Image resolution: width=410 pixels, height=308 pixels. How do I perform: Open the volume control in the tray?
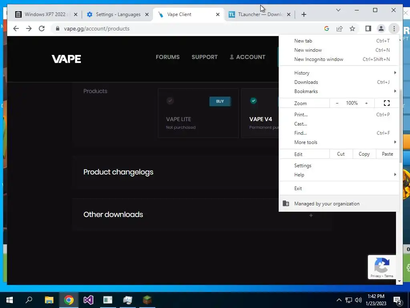[358, 300]
